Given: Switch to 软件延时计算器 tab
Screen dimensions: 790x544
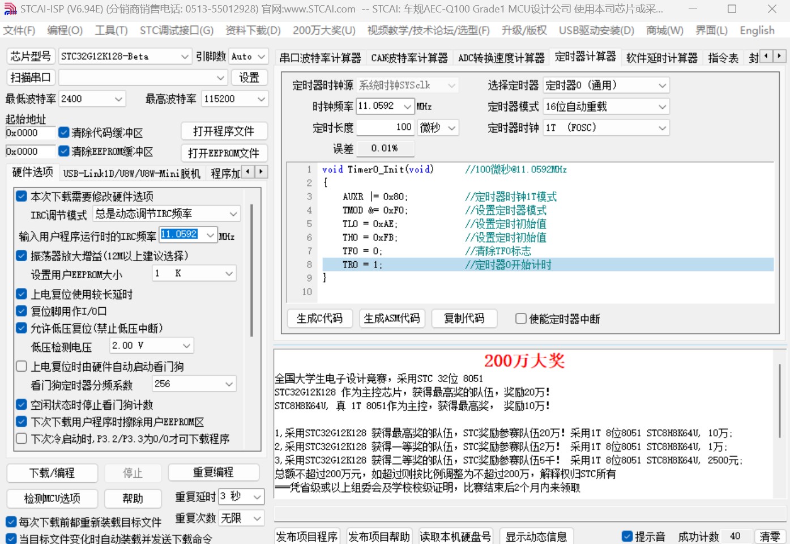Looking at the screenshot, I should 661,58.
